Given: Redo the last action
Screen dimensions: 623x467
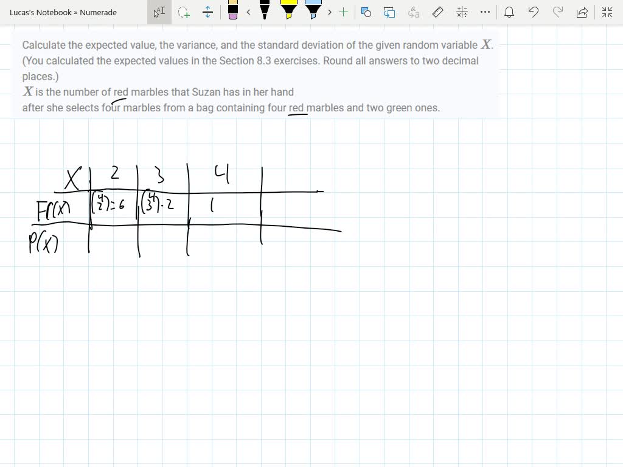Looking at the screenshot, I should [x=558, y=12].
